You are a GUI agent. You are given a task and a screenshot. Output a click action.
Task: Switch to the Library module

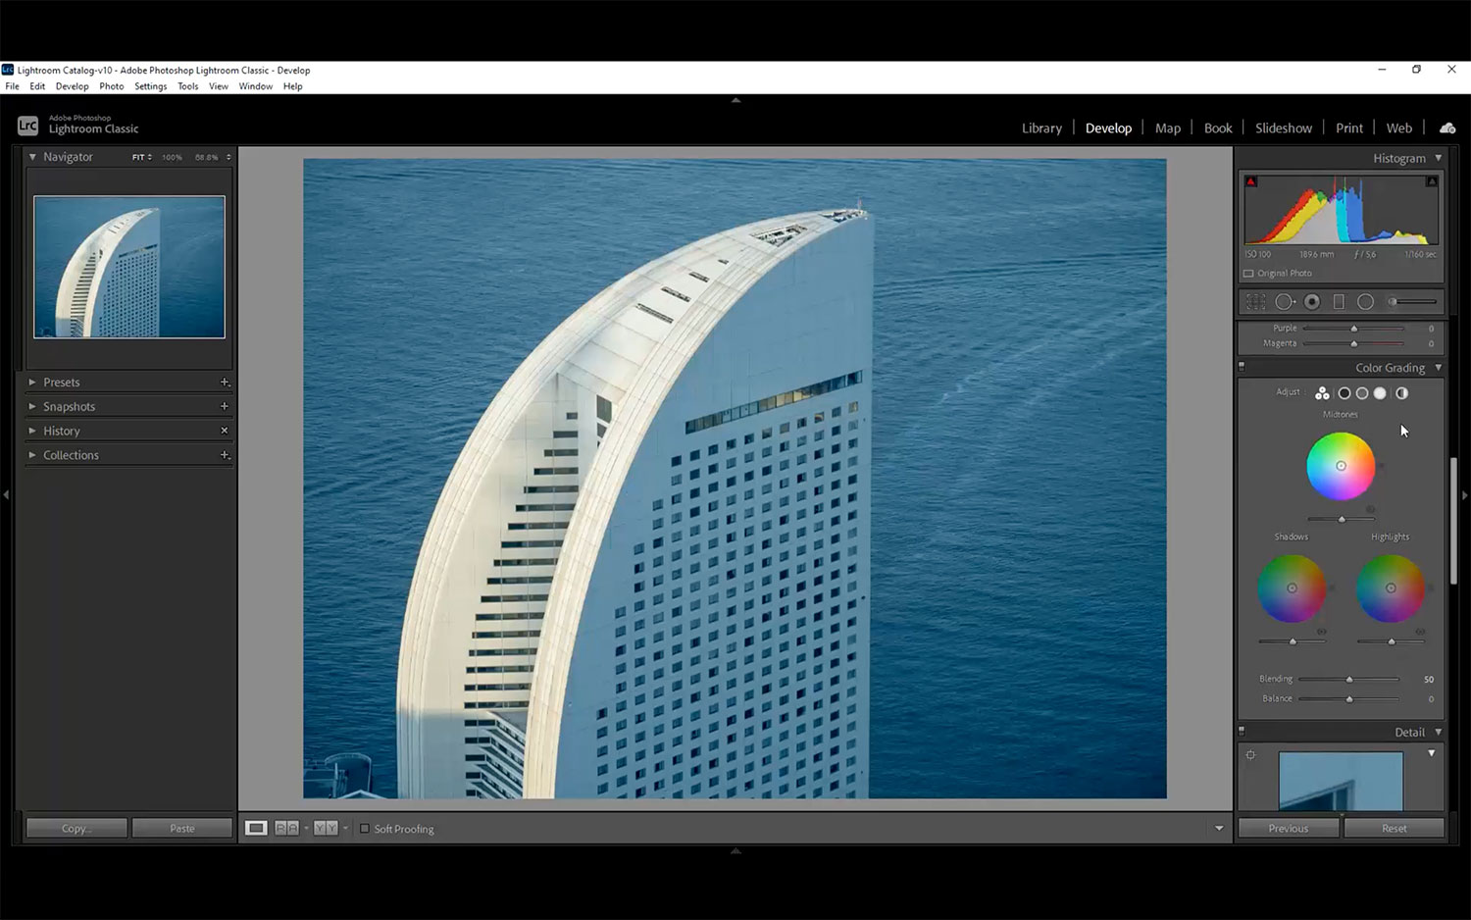pos(1041,128)
